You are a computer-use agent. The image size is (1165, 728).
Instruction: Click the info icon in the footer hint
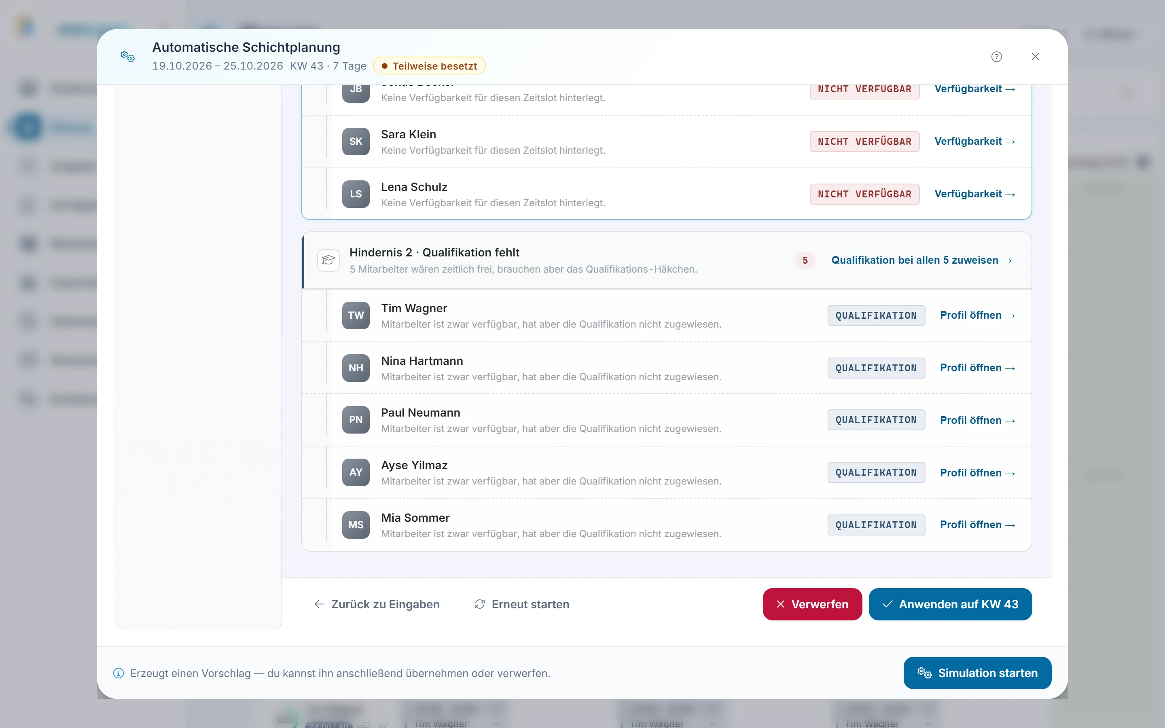click(119, 673)
